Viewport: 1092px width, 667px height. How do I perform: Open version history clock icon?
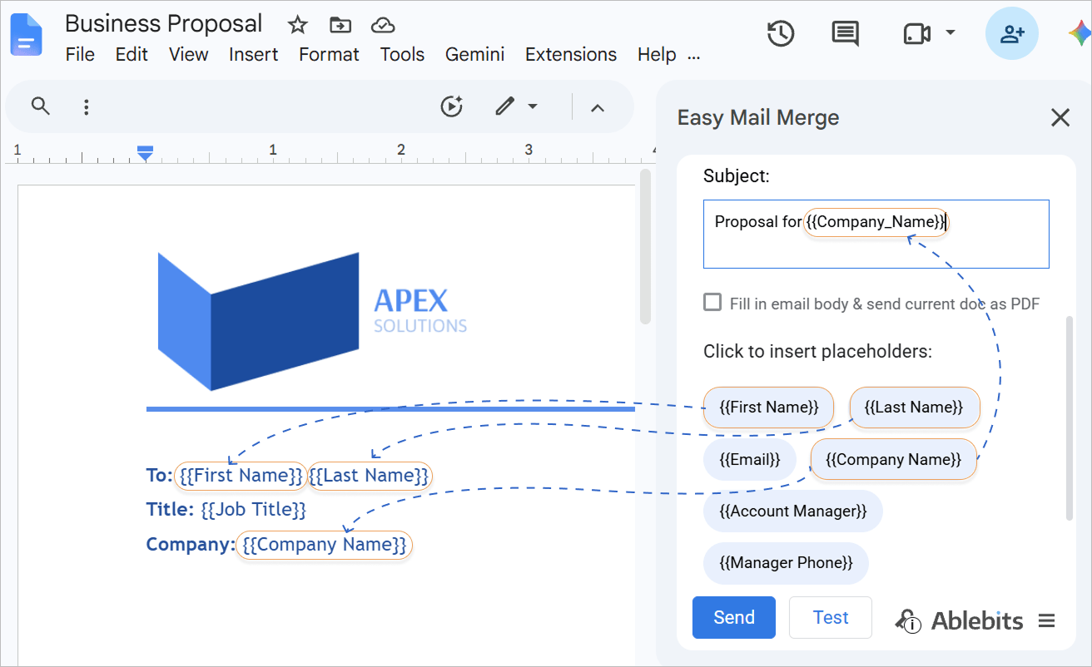tap(781, 34)
